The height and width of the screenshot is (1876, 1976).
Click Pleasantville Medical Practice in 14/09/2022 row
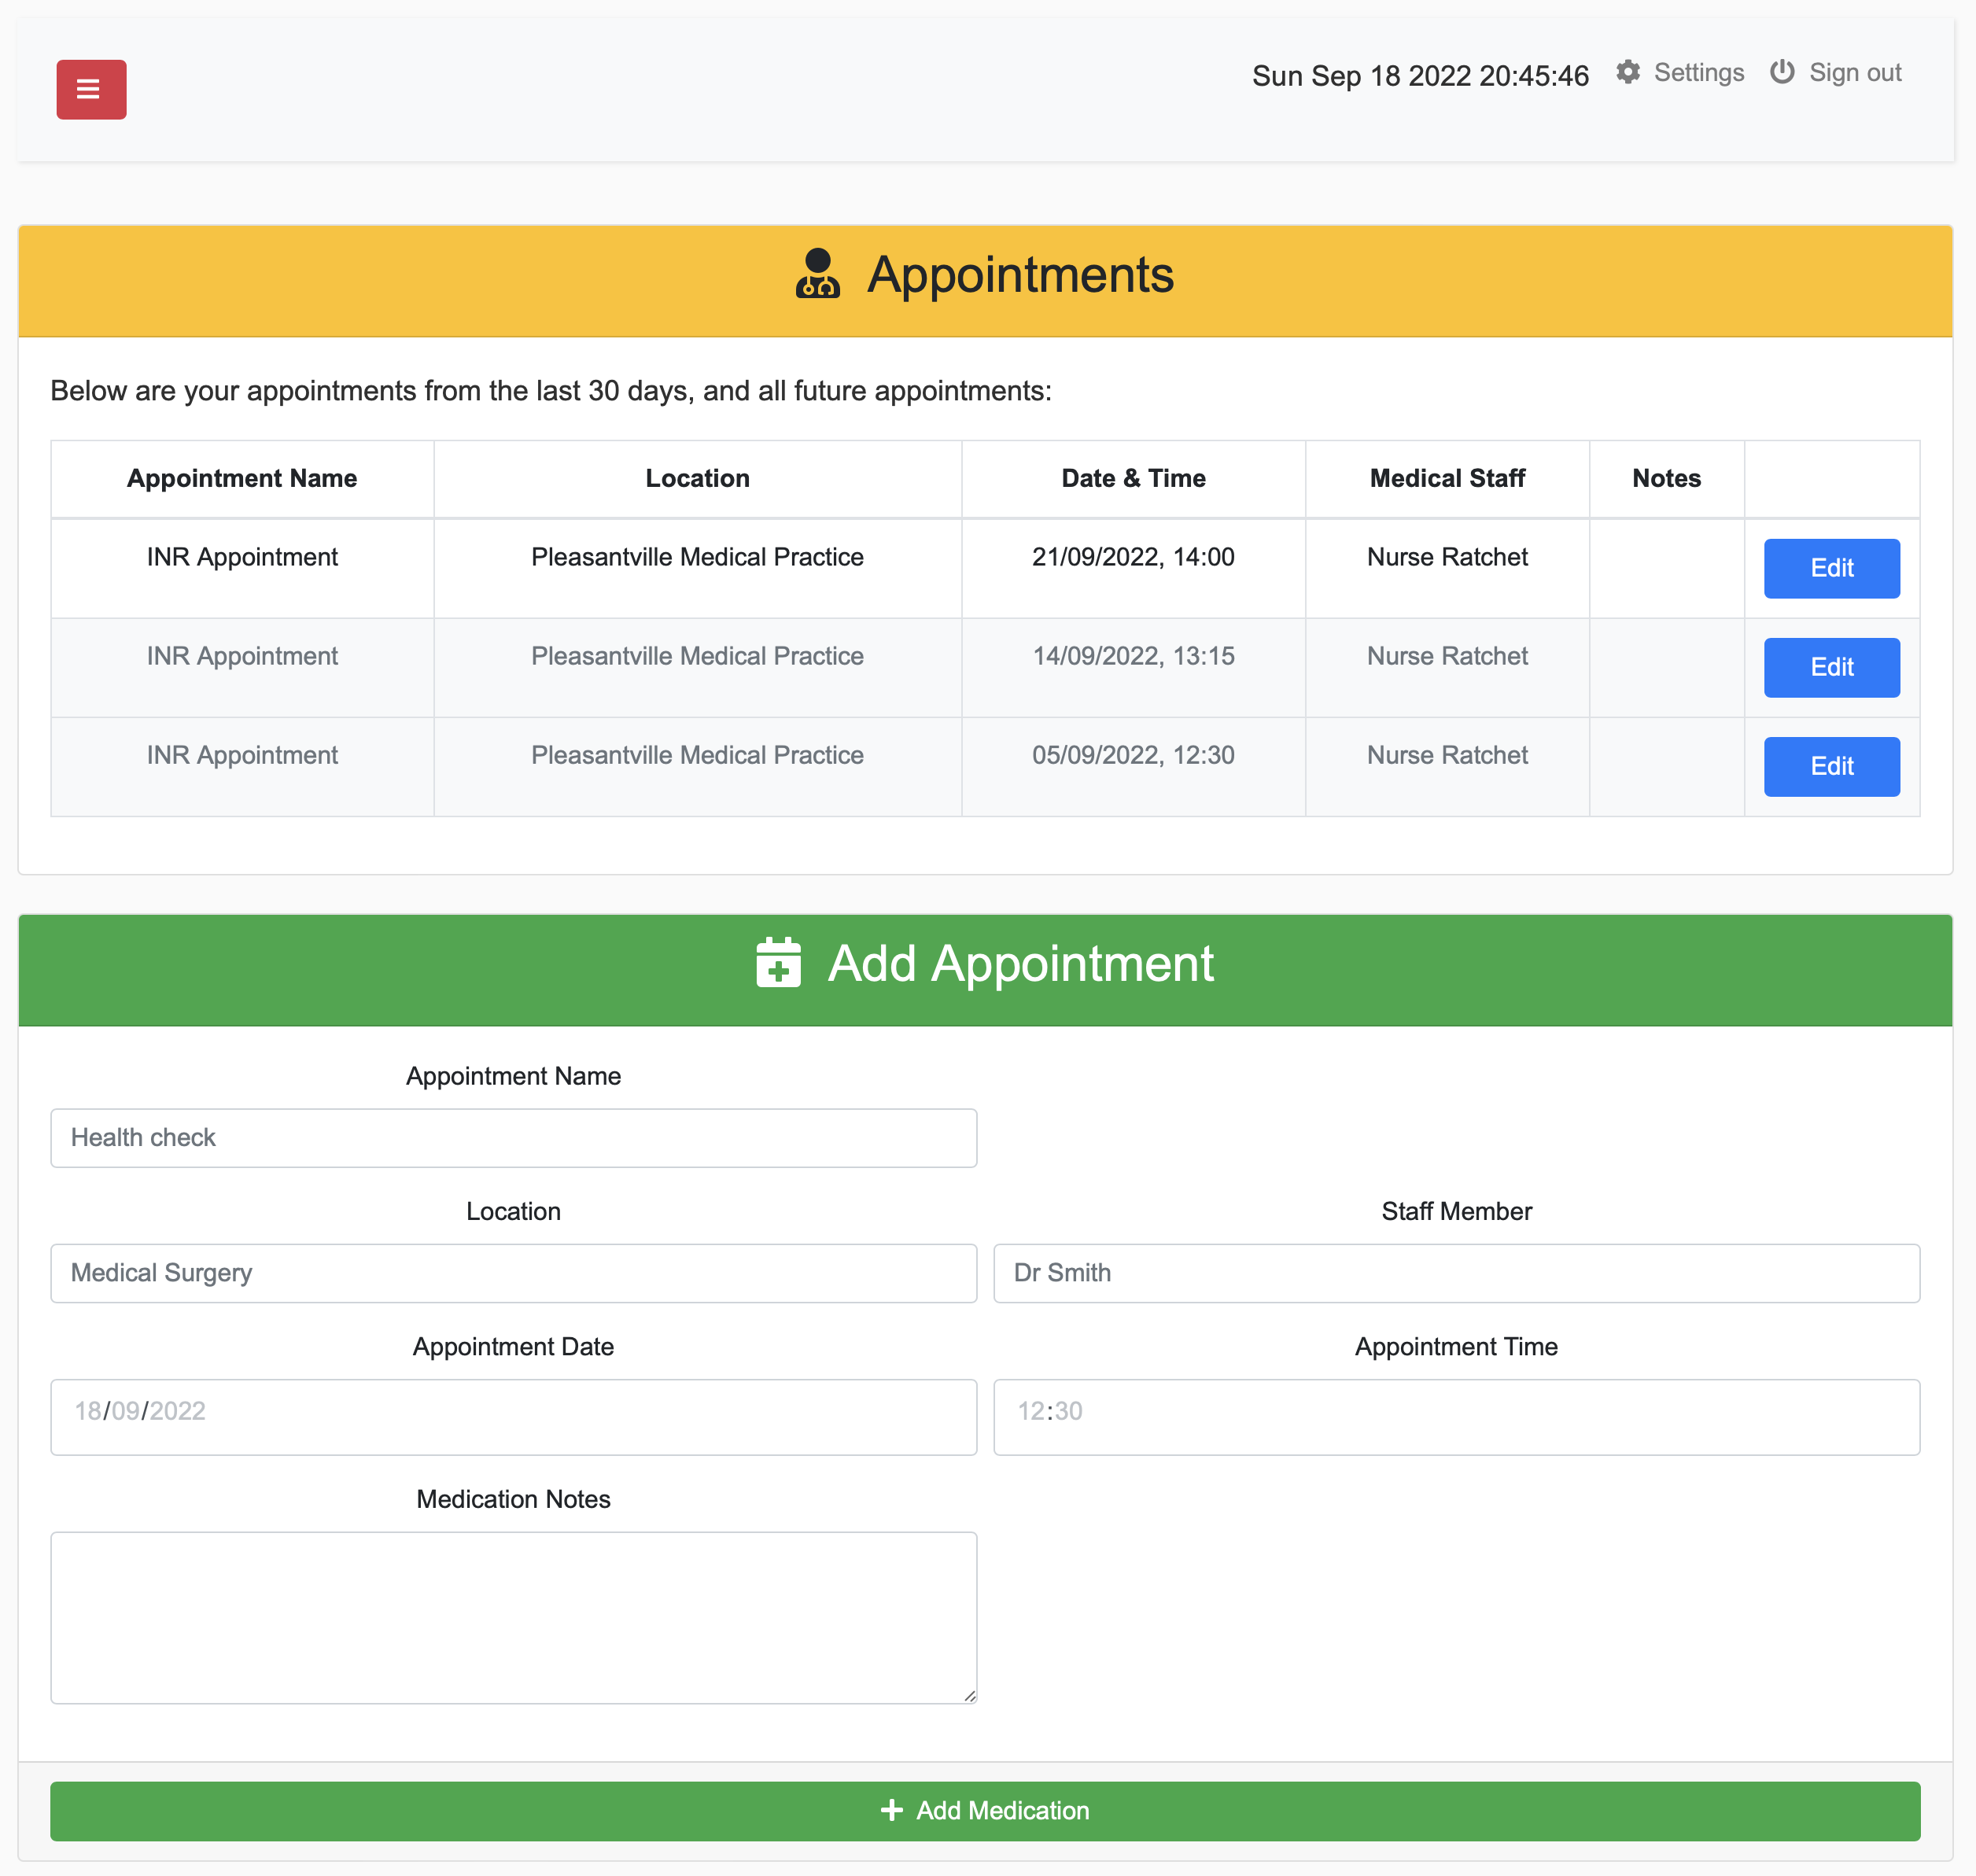point(697,656)
